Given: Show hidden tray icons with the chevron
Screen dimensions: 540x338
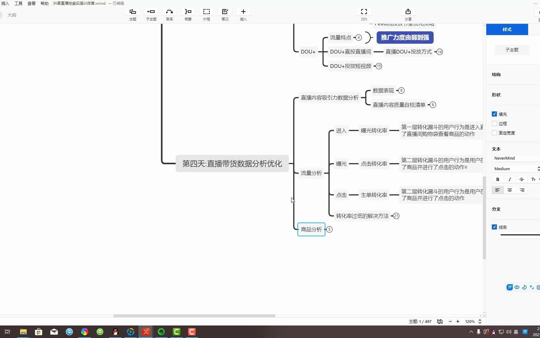Looking at the screenshot, I should 471,332.
